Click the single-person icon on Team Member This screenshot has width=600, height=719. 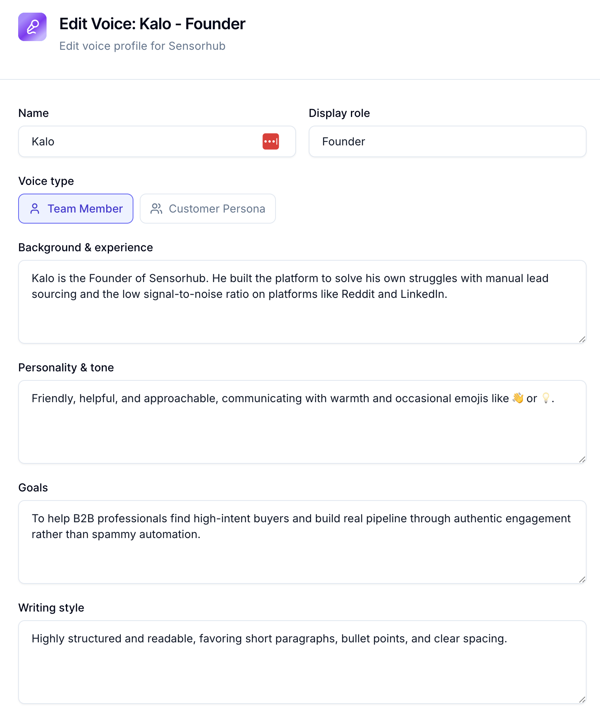tap(35, 209)
